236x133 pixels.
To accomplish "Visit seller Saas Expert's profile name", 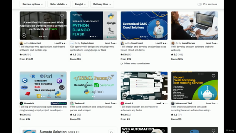I will coord(137,43).
